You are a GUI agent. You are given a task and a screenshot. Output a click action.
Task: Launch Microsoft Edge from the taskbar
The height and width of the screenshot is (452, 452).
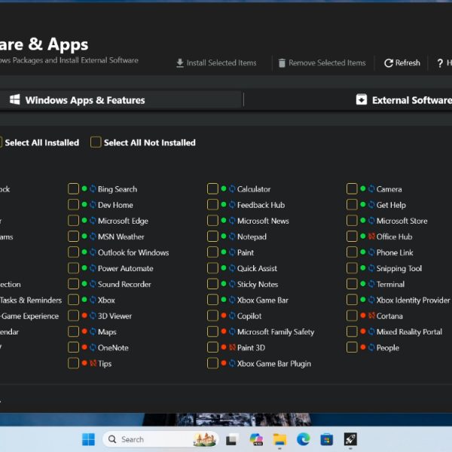coord(304,439)
